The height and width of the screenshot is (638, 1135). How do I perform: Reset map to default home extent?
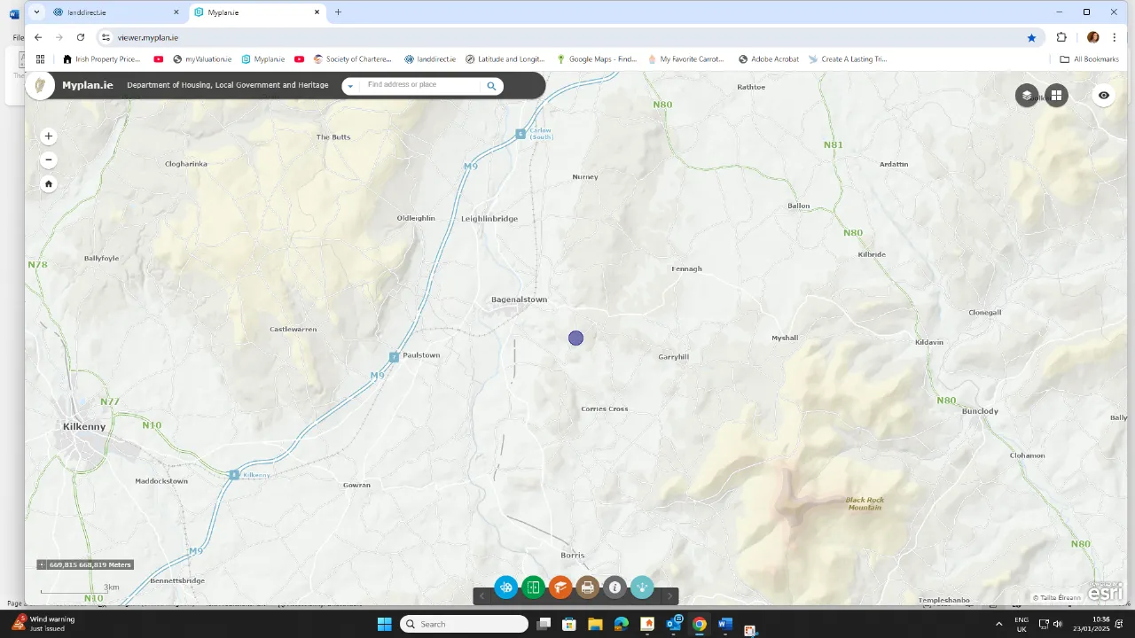click(x=49, y=184)
